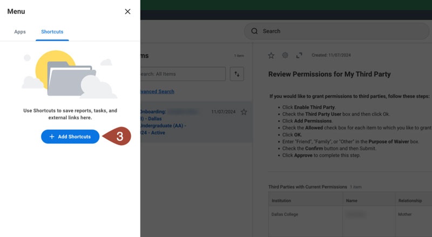This screenshot has width=432, height=237.
Task: Focus the Search: All Items field
Action: pyautogui.click(x=183, y=74)
